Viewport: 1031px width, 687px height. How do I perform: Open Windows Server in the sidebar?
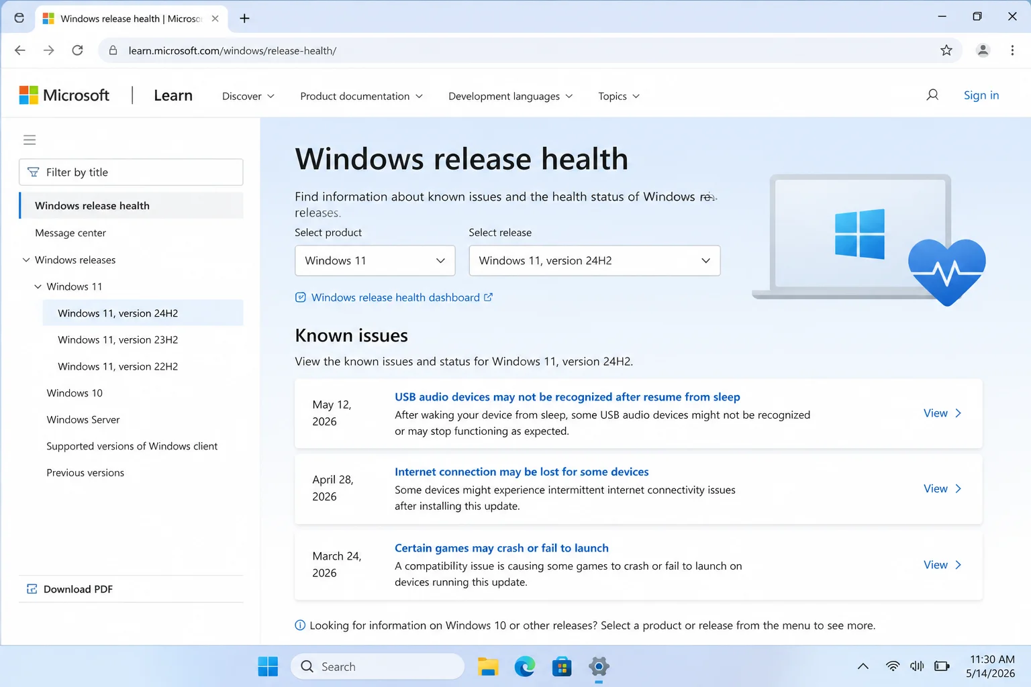pos(83,419)
